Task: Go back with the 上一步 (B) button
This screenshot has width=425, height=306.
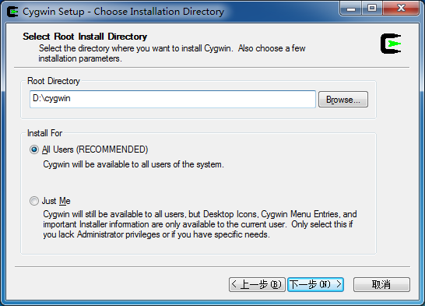Action: click(x=257, y=284)
